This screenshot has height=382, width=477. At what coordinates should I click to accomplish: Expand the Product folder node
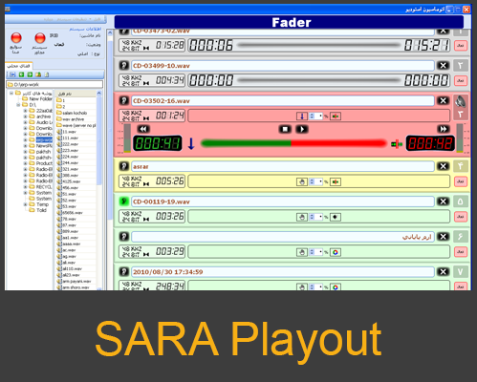25,163
